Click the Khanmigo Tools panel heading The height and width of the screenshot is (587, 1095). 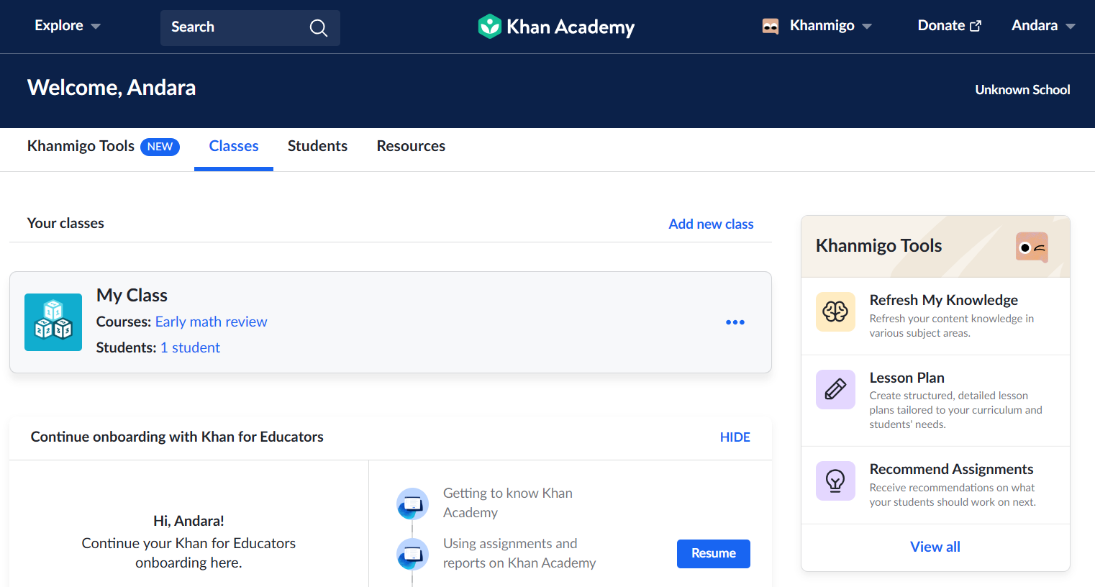[x=878, y=246]
